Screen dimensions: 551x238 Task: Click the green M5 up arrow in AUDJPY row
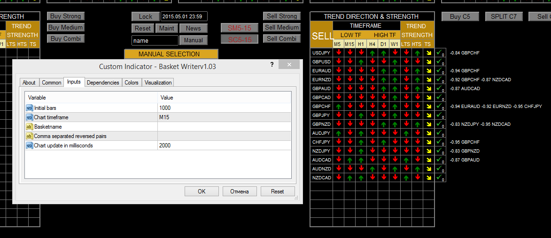tap(338, 133)
